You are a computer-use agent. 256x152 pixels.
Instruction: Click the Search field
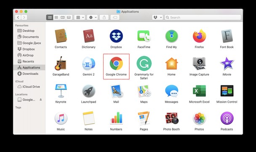pos(203,17)
